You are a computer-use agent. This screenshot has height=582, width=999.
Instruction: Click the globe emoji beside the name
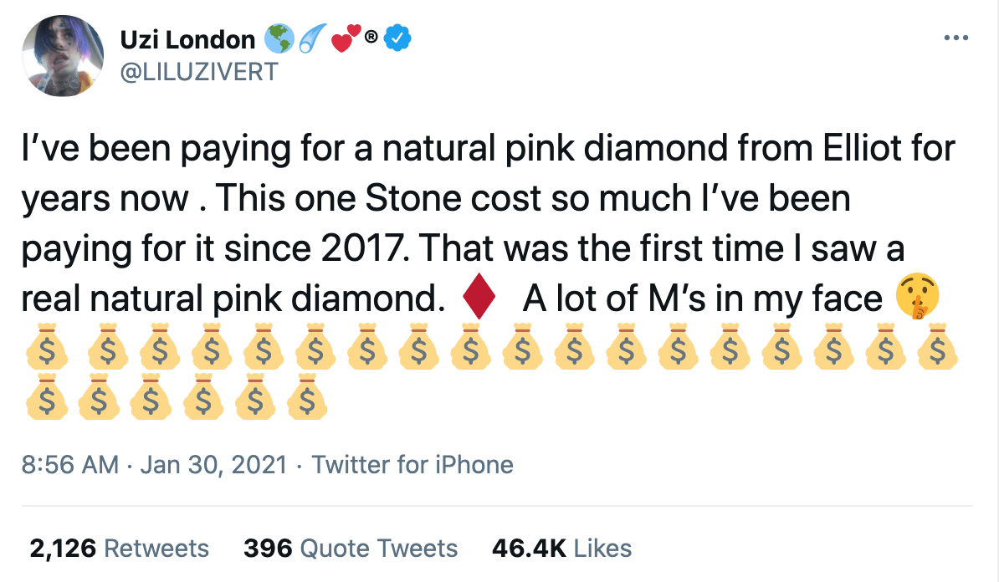(277, 38)
